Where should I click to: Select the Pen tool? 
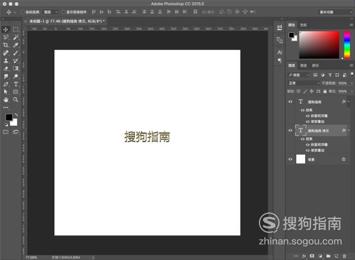pos(6,84)
